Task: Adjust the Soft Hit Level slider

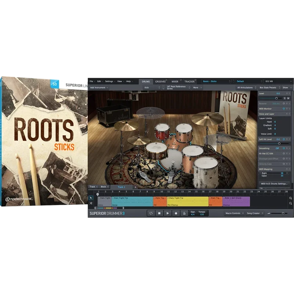Action: point(279,144)
